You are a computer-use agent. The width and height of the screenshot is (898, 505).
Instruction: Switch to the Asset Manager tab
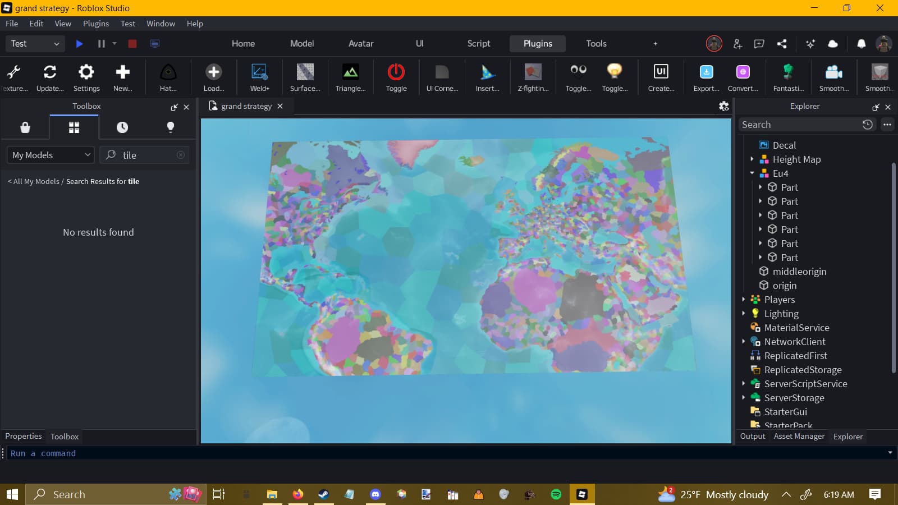[799, 436]
